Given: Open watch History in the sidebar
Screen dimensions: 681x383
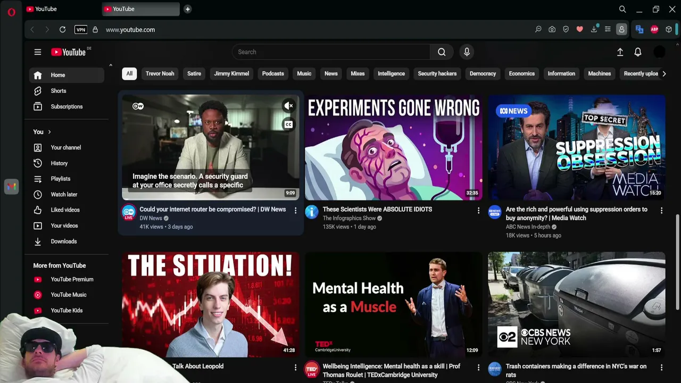Looking at the screenshot, I should coord(67,163).
